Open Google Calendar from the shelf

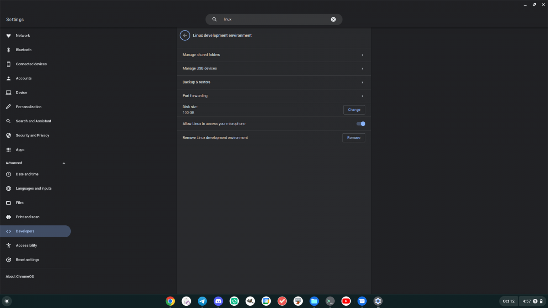[266, 301]
